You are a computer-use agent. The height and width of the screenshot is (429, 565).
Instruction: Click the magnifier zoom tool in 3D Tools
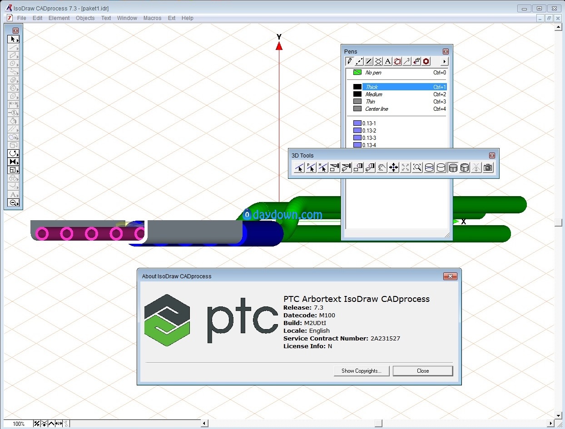[417, 168]
